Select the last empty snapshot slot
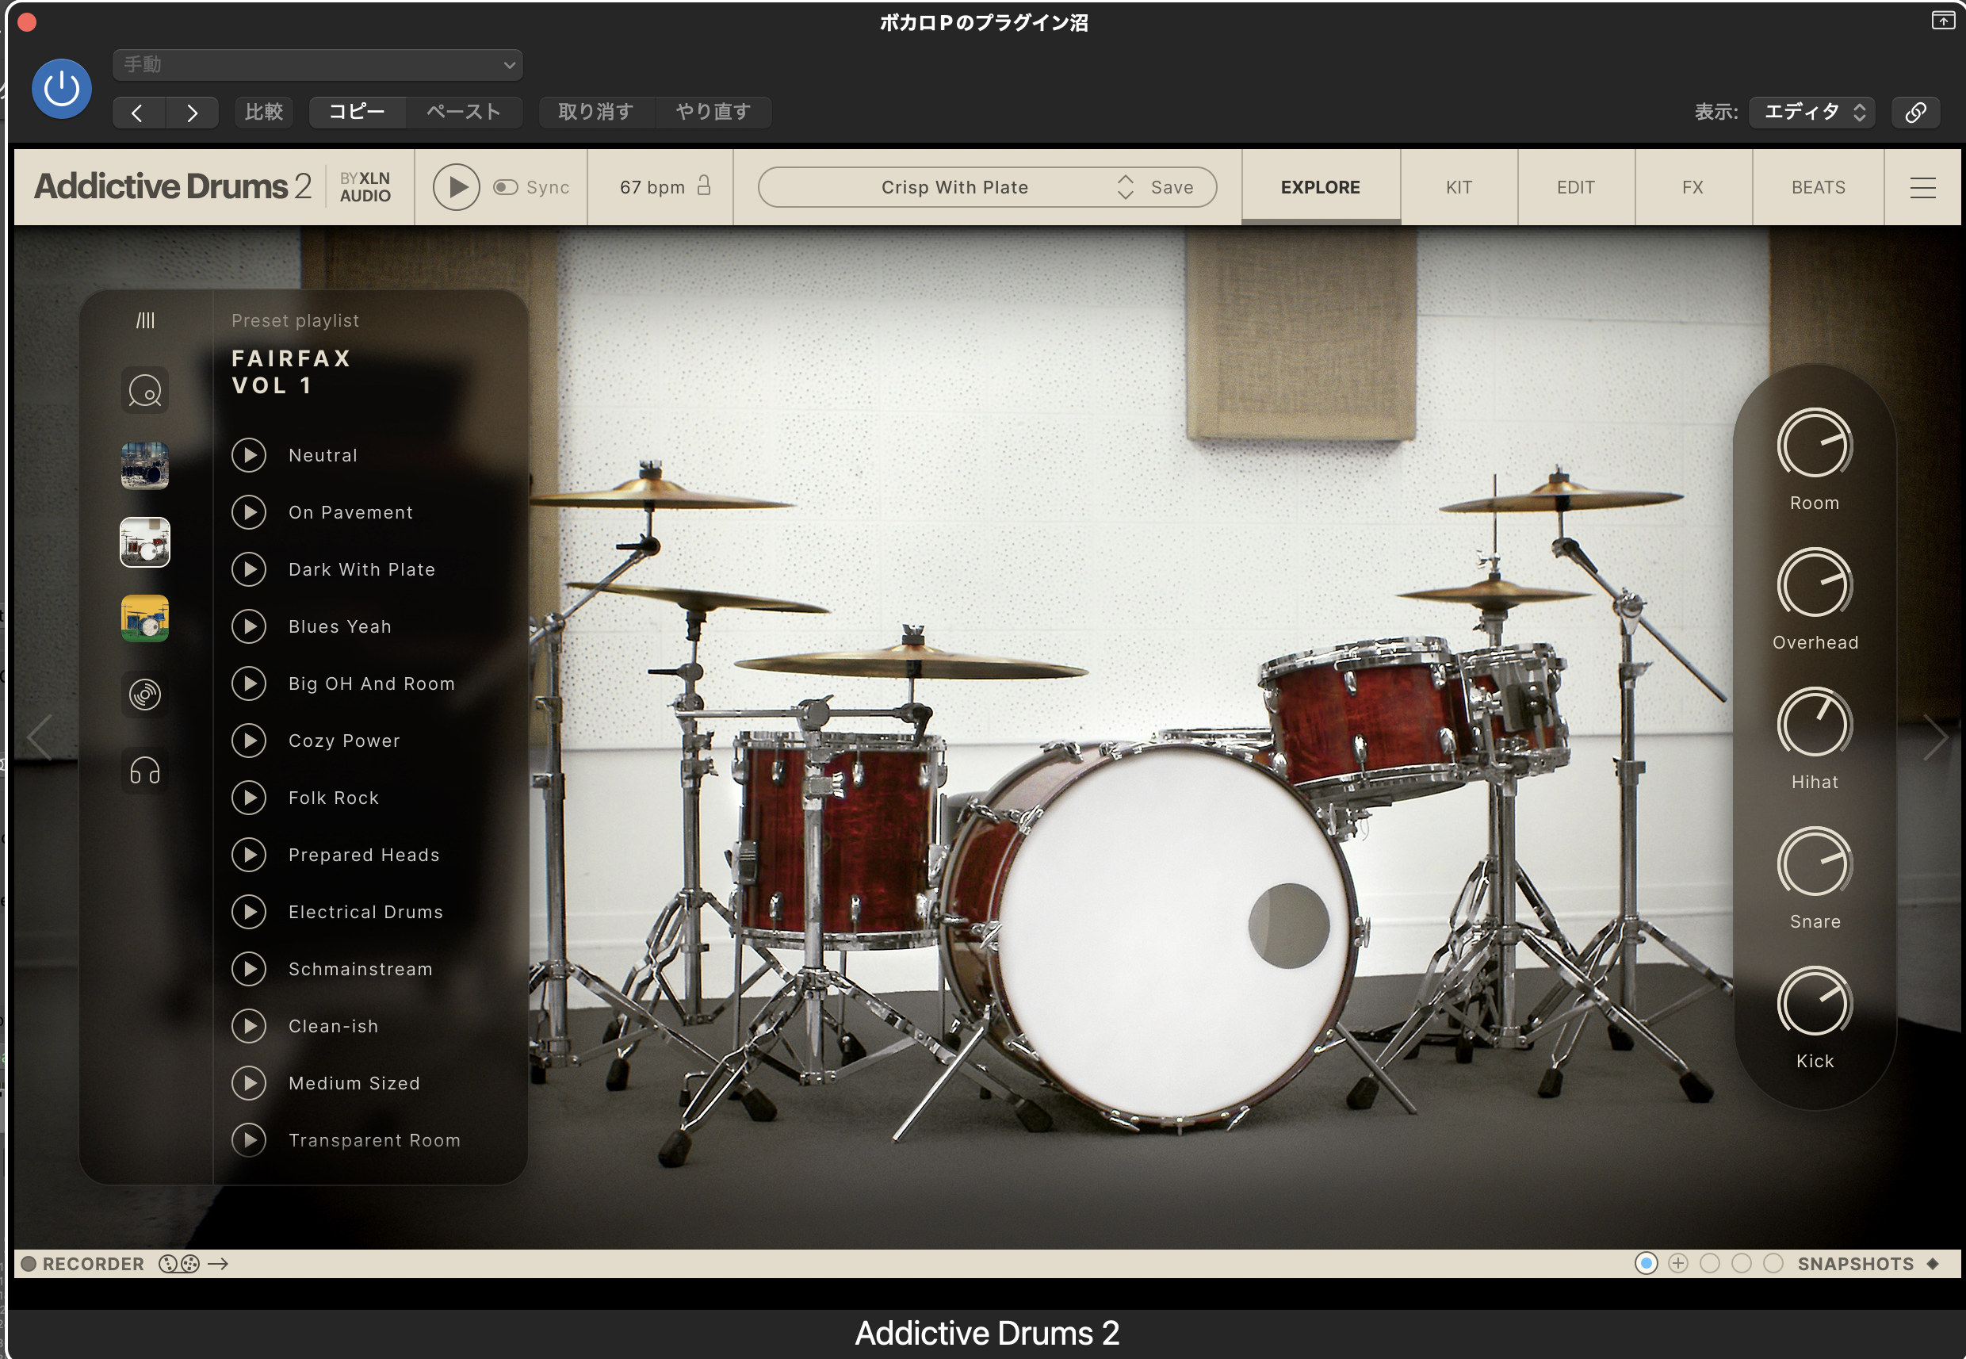Image resolution: width=1966 pixels, height=1359 pixels. tap(1773, 1264)
